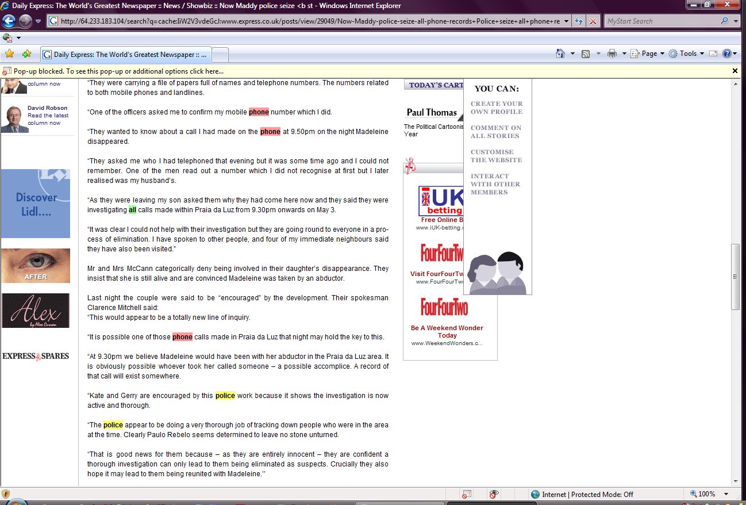Expand the zoom level dropdown arrow
Viewport: 746px width, 505px height.
726,494
